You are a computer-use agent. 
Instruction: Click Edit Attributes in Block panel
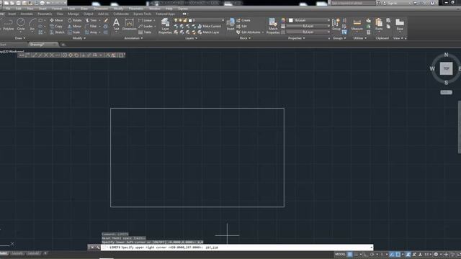tap(249, 32)
